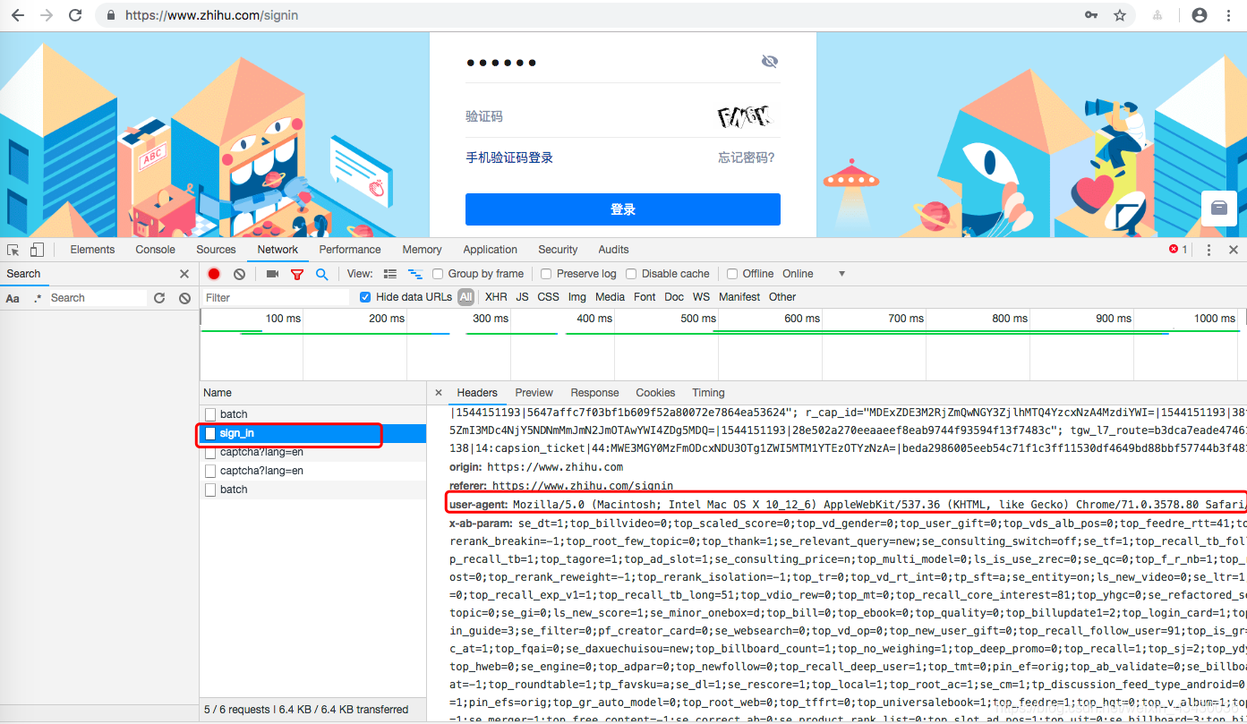Go back with the browser back arrow
This screenshot has width=1247, height=724.
pyautogui.click(x=17, y=15)
